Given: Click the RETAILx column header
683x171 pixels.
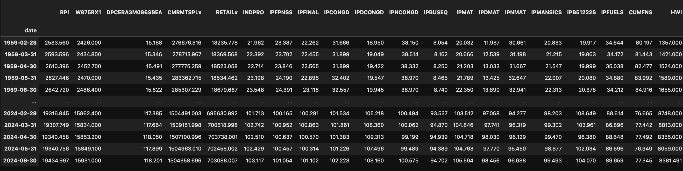Looking at the screenshot, I should (227, 12).
